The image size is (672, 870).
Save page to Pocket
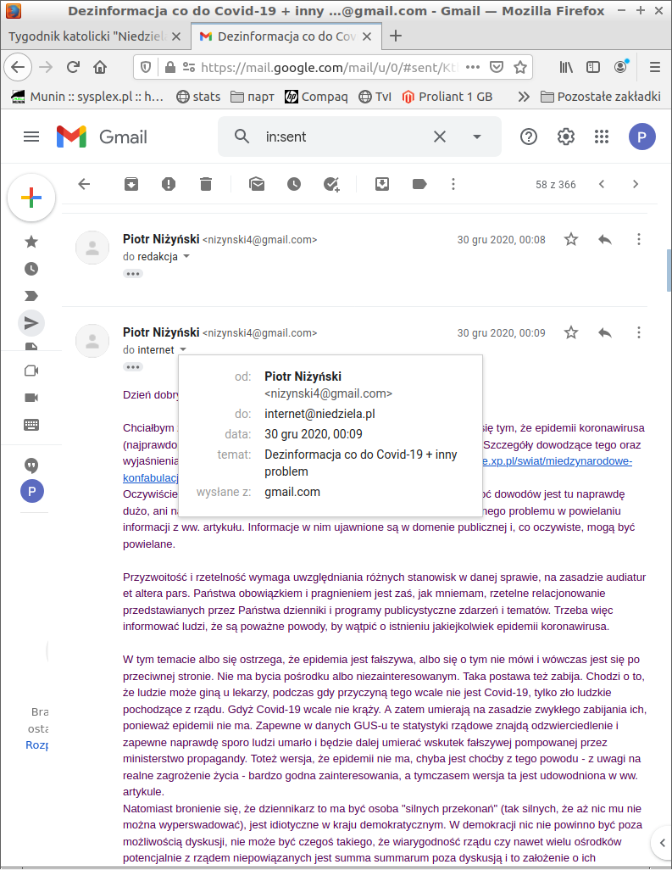pos(497,67)
